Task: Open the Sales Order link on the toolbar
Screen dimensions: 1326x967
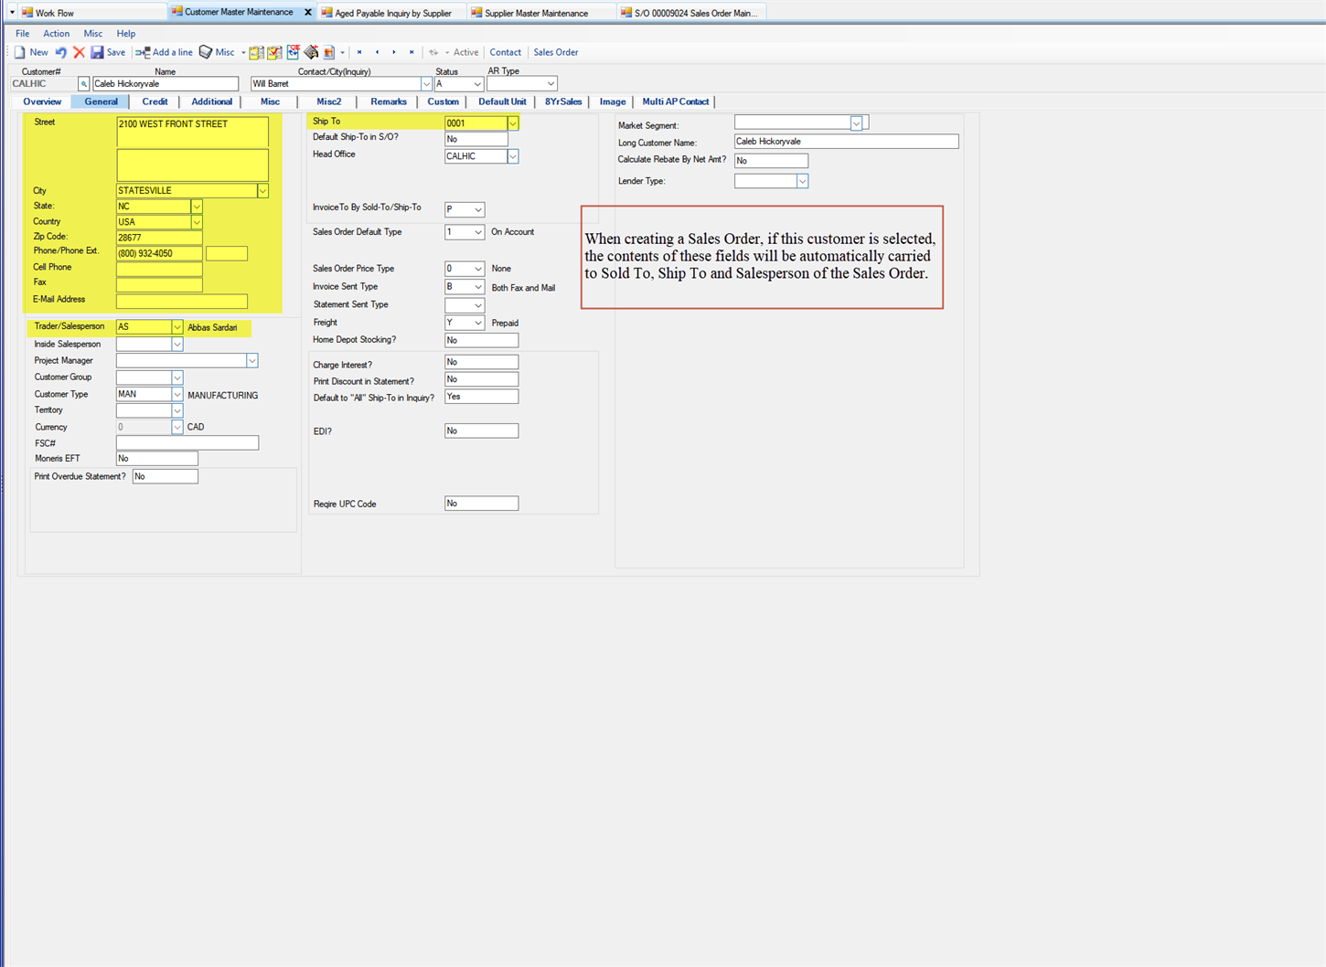Action: click(555, 52)
